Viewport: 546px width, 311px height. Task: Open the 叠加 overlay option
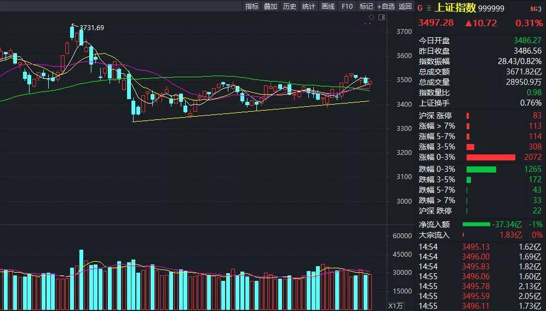point(271,6)
